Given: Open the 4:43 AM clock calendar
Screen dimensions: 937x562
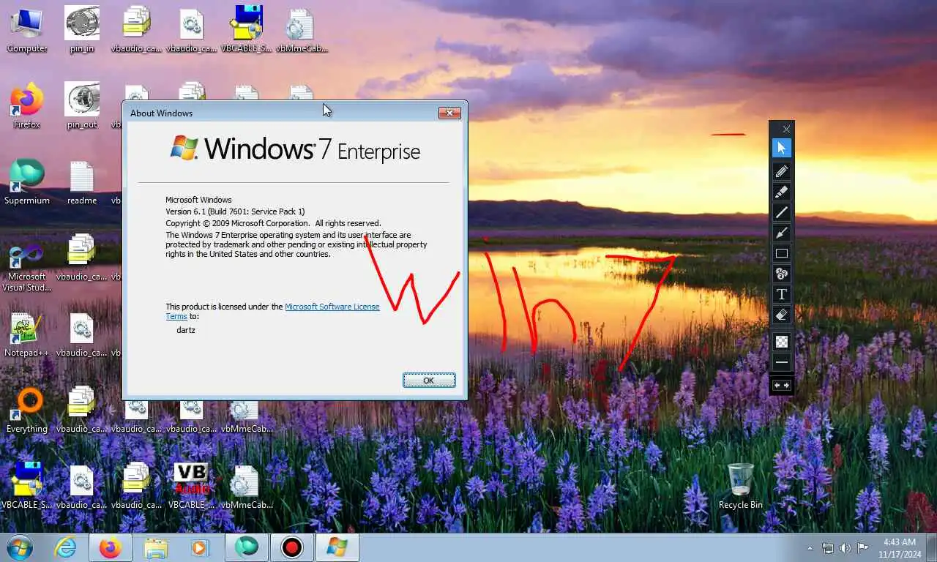Looking at the screenshot, I should tap(899, 548).
